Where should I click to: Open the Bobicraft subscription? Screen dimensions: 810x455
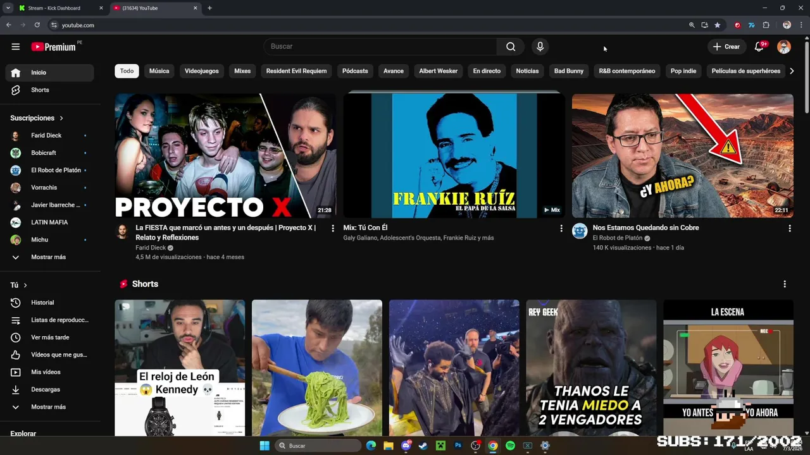(x=50, y=153)
